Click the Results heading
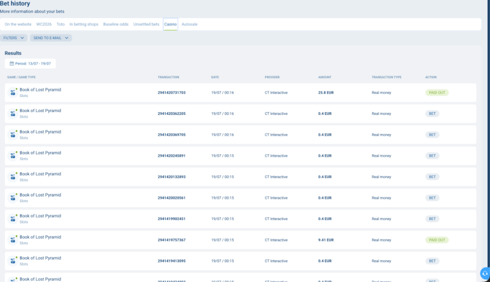This screenshot has width=490, height=282. [13, 53]
